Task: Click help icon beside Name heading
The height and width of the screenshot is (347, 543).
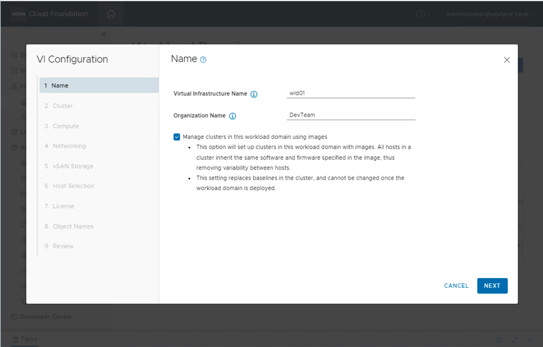Action: (203, 60)
